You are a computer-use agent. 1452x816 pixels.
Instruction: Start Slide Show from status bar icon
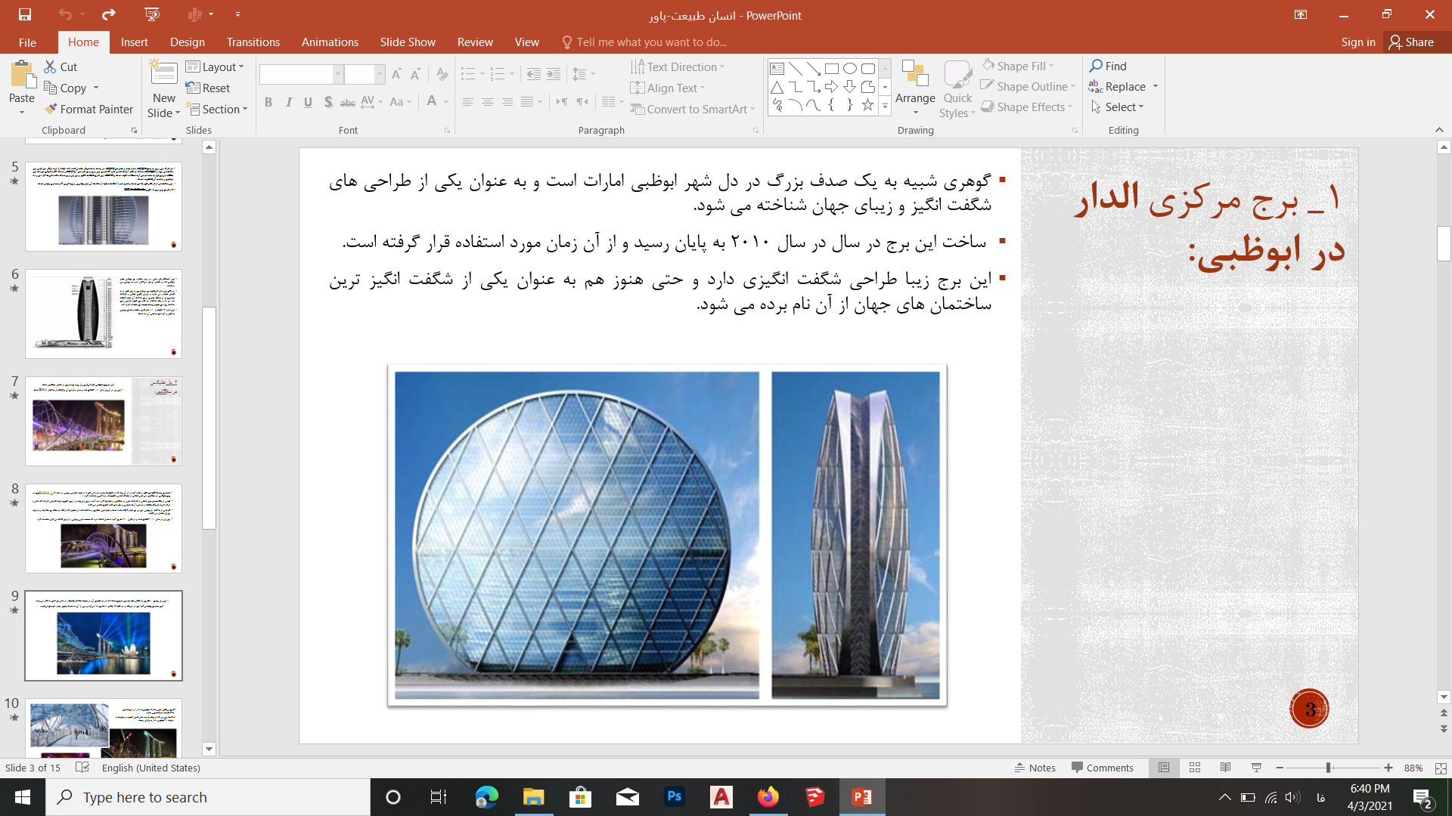click(x=1256, y=768)
